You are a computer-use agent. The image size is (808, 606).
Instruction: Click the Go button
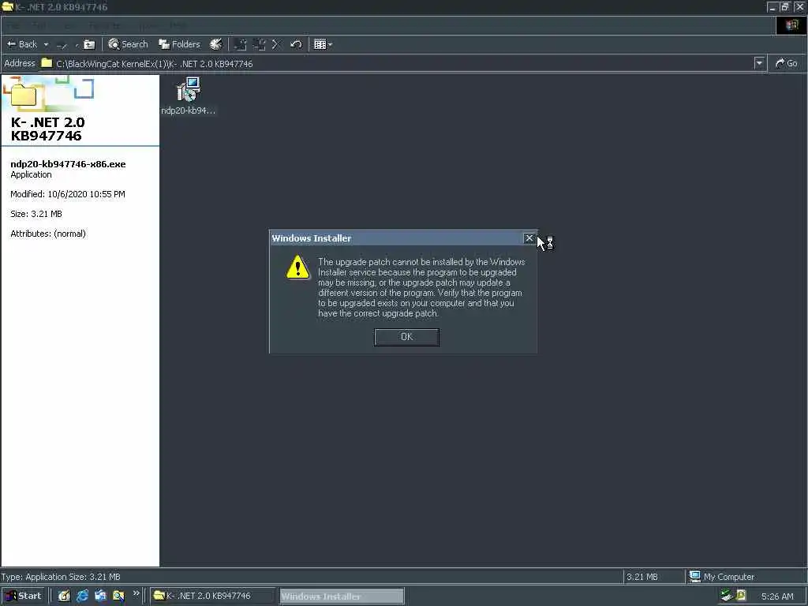click(787, 63)
